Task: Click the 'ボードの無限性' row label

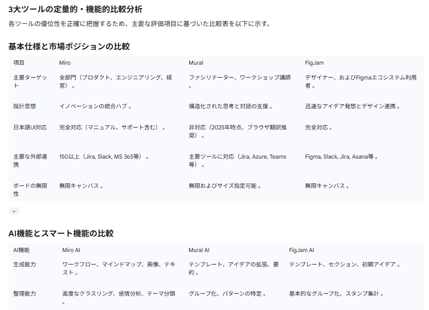Action: (x=30, y=190)
